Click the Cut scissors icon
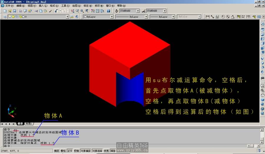 click(36, 11)
